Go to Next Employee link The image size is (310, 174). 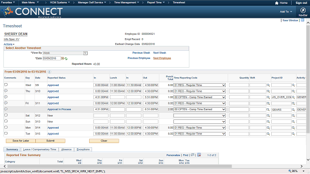click(162, 58)
